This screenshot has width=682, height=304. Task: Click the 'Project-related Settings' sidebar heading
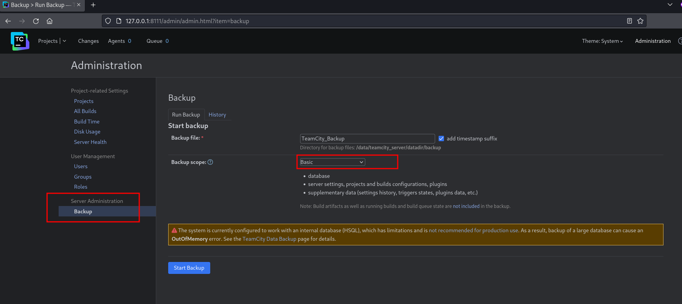[100, 91]
